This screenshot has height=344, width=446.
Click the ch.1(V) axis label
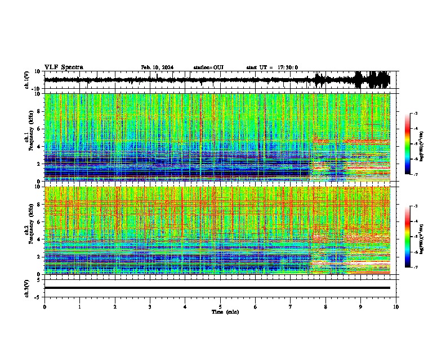tap(27, 80)
